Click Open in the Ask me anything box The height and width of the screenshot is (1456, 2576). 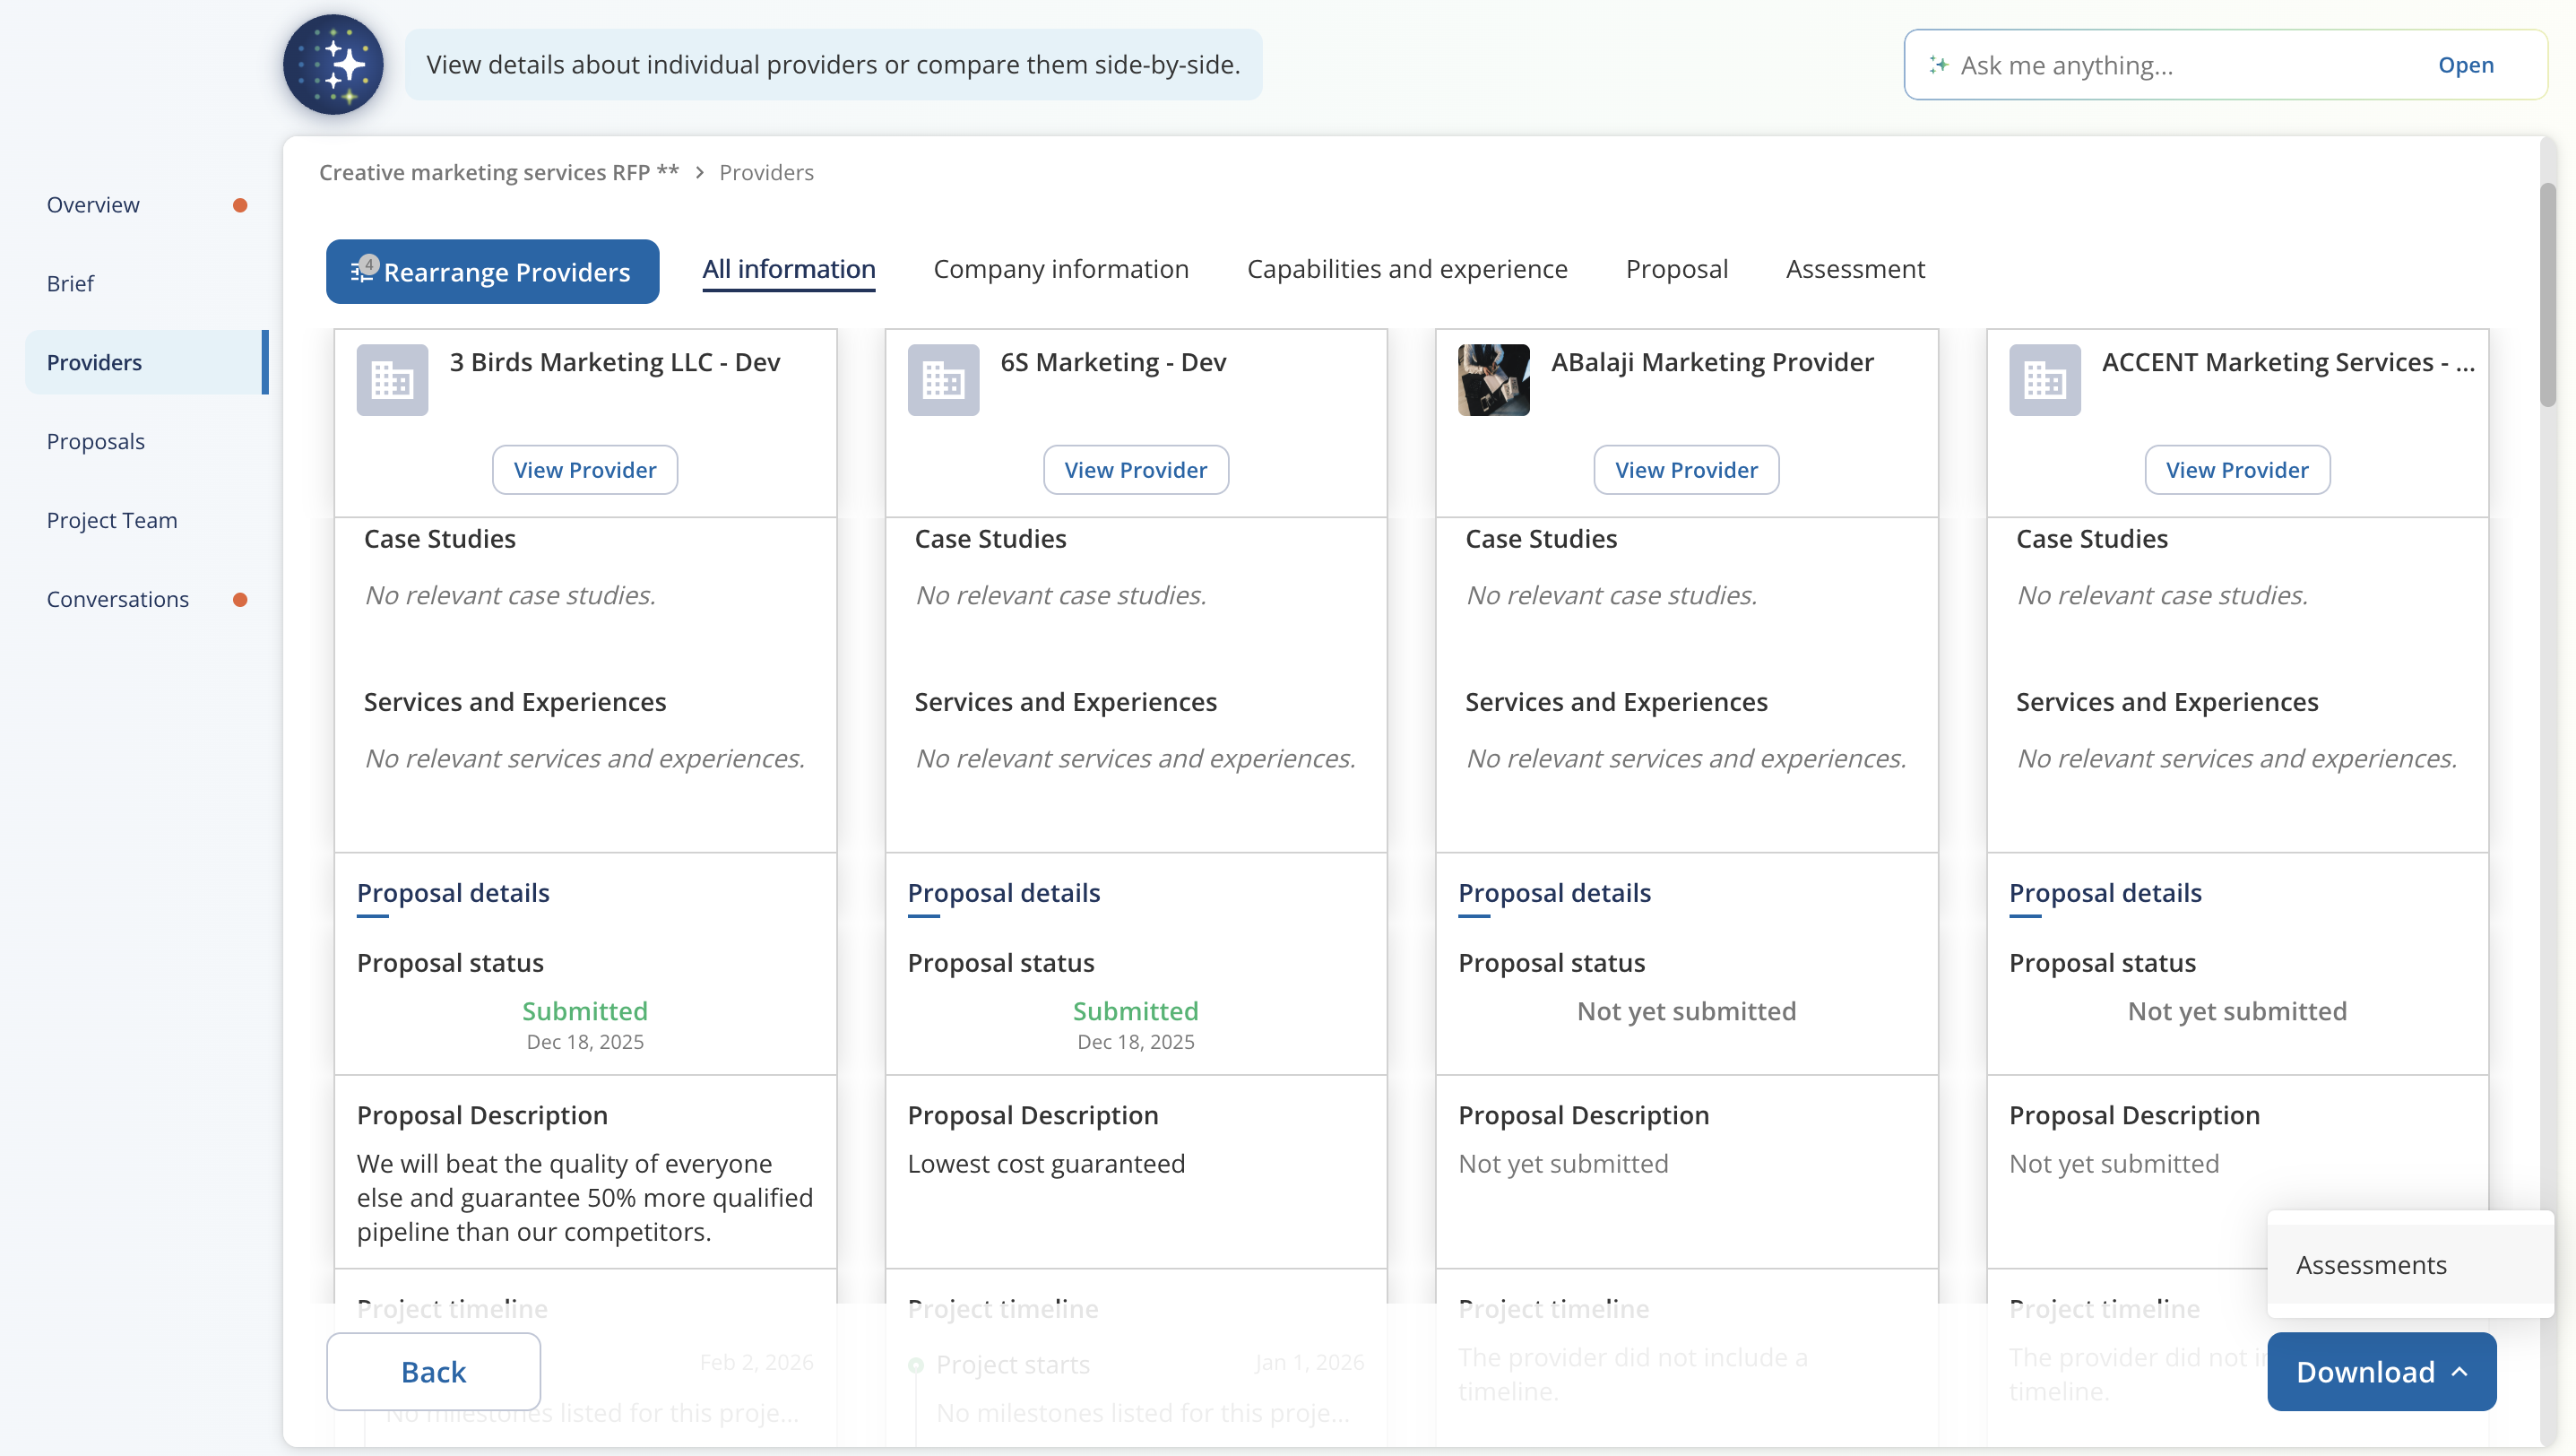click(2465, 65)
